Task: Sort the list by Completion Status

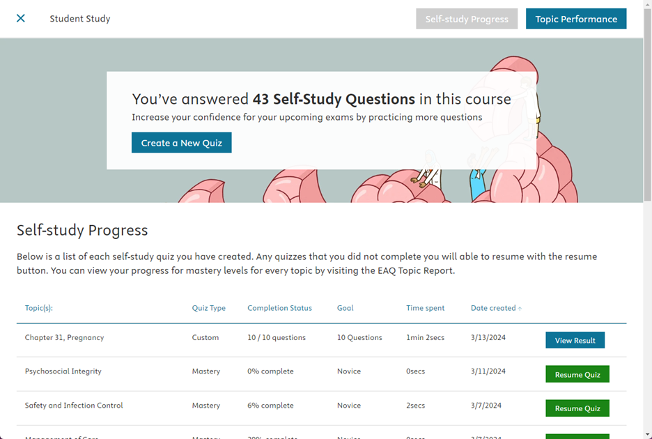Action: pyautogui.click(x=279, y=307)
